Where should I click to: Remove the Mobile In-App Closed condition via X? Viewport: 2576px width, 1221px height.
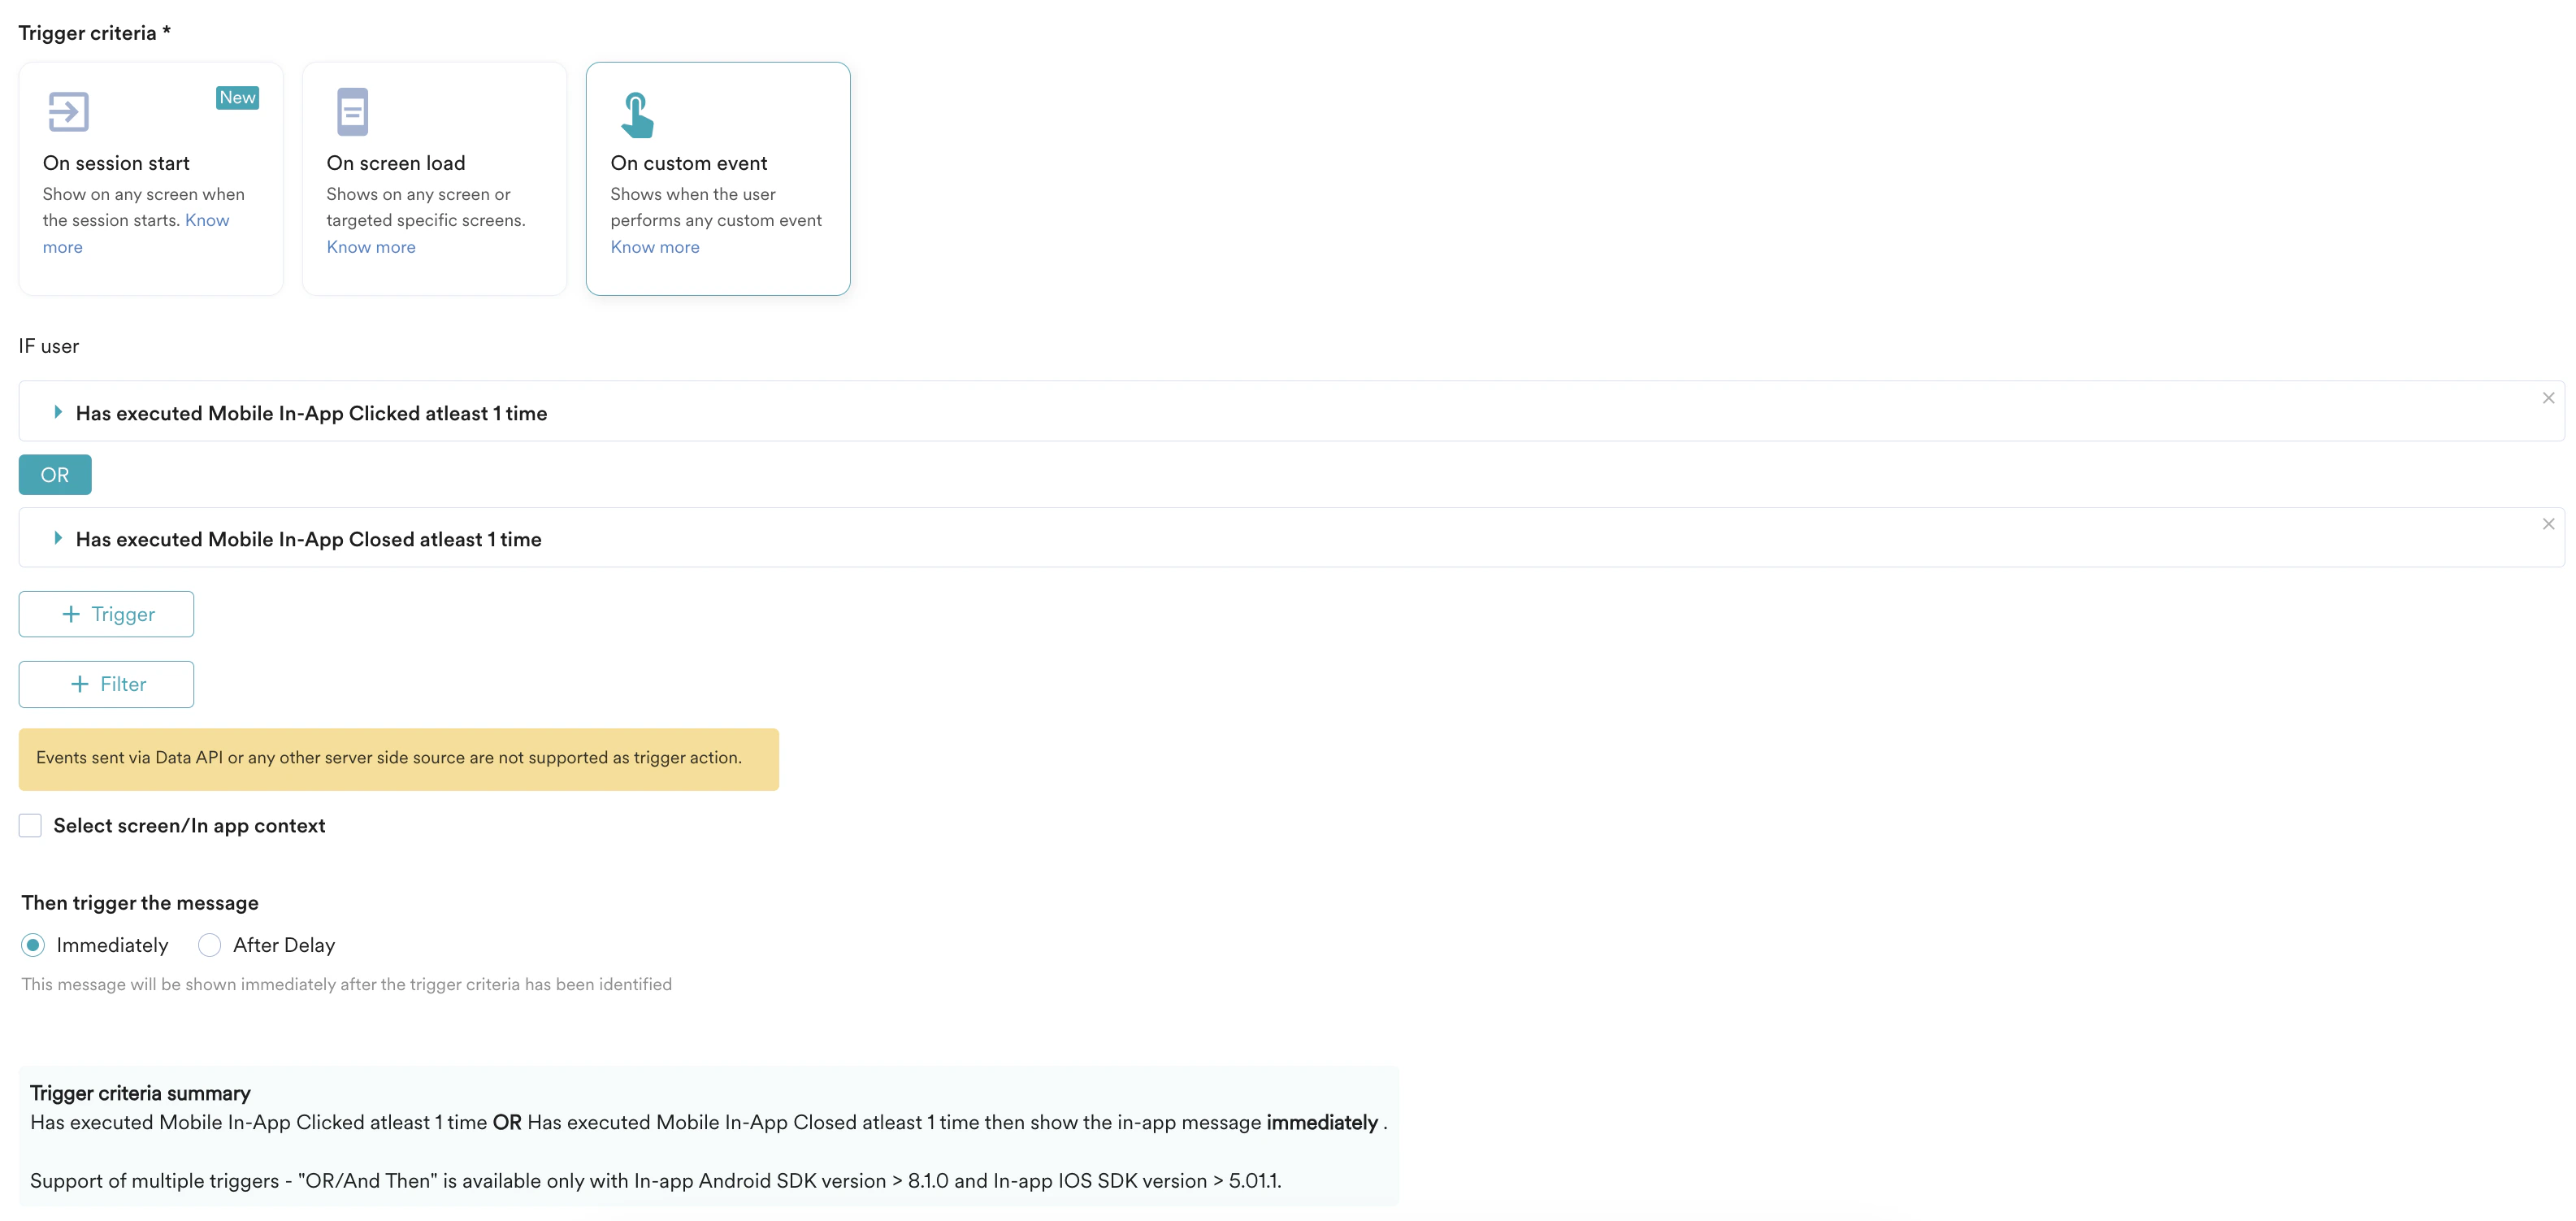click(x=2549, y=523)
